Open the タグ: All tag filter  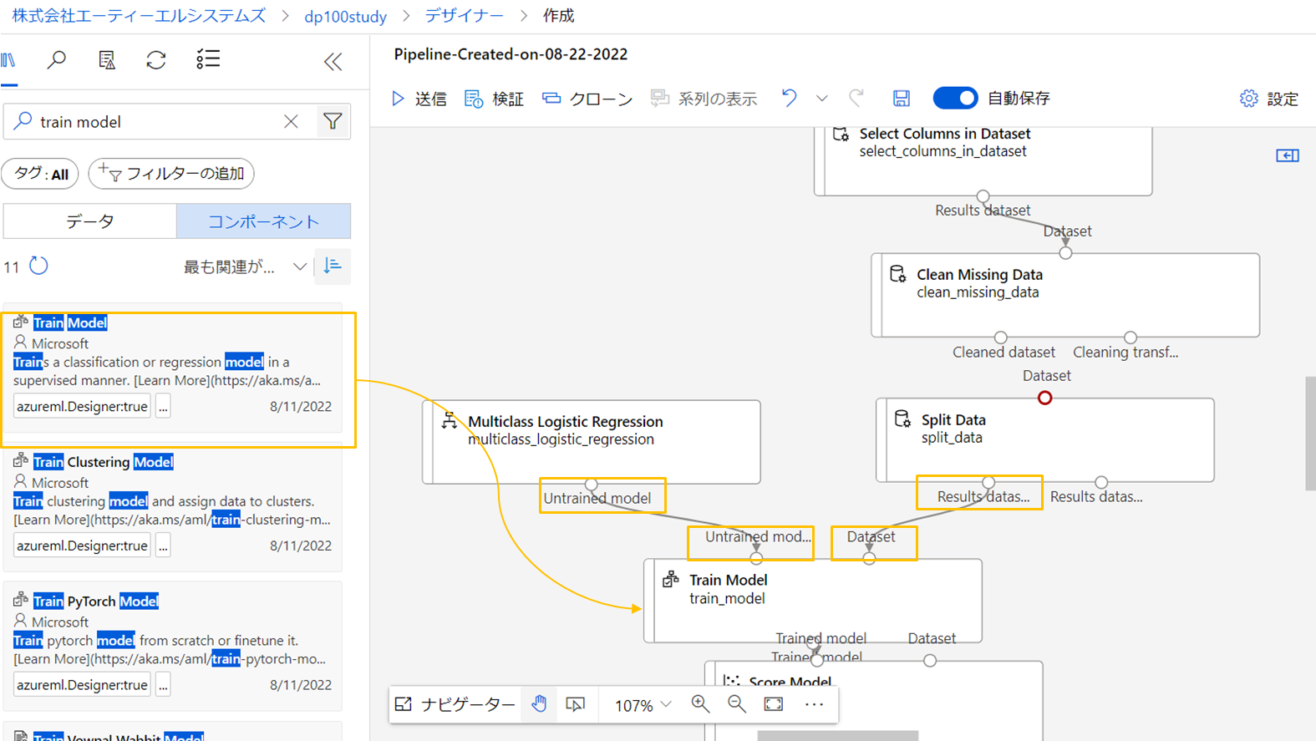pos(41,174)
